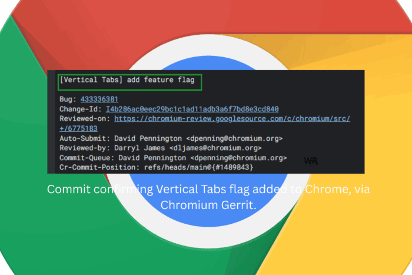This screenshot has width=412, height=275.
Task: Open the Bug 433336381 link
Action: pyautogui.click(x=99, y=99)
